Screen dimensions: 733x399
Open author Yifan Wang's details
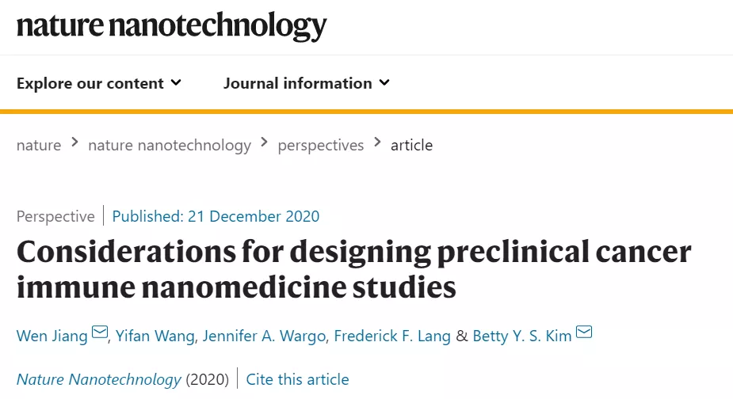[154, 336]
